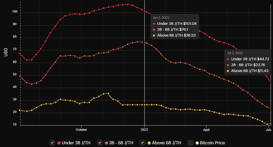
Task: Click the red dot beside $44.73 in tooltip
Action: pos(228,59)
